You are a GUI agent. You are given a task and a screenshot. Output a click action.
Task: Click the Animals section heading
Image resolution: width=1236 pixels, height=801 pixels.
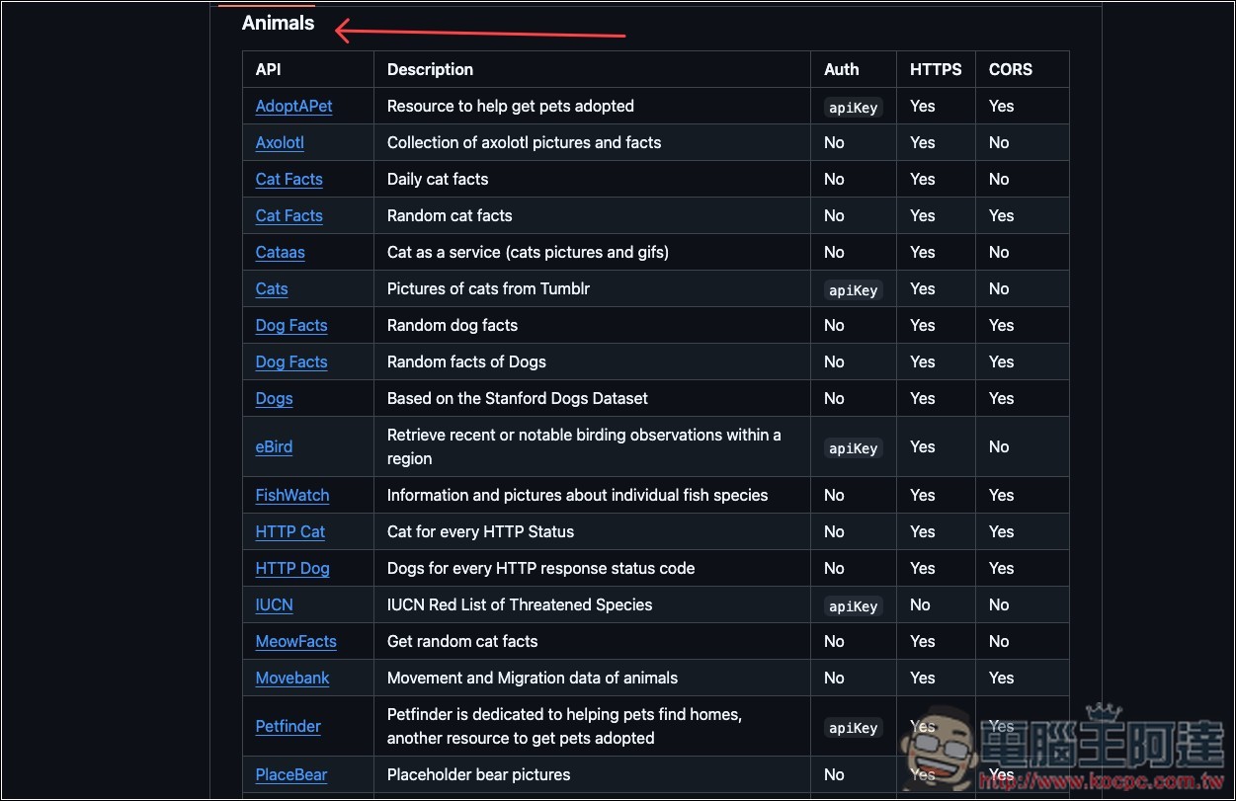coord(279,23)
